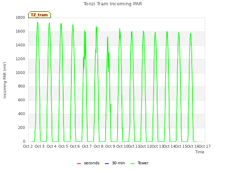226x170 pixels.
Task: Select the blue 30-min legend swatch
Action: coord(107,163)
